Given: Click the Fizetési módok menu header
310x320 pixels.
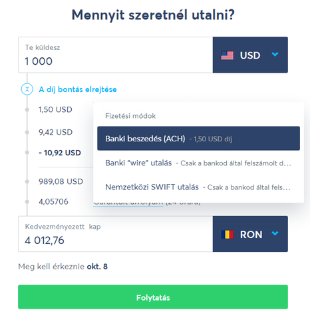Looking at the screenshot, I should click(x=130, y=116).
